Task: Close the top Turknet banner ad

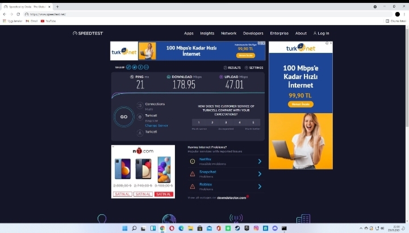Action: 264,43
